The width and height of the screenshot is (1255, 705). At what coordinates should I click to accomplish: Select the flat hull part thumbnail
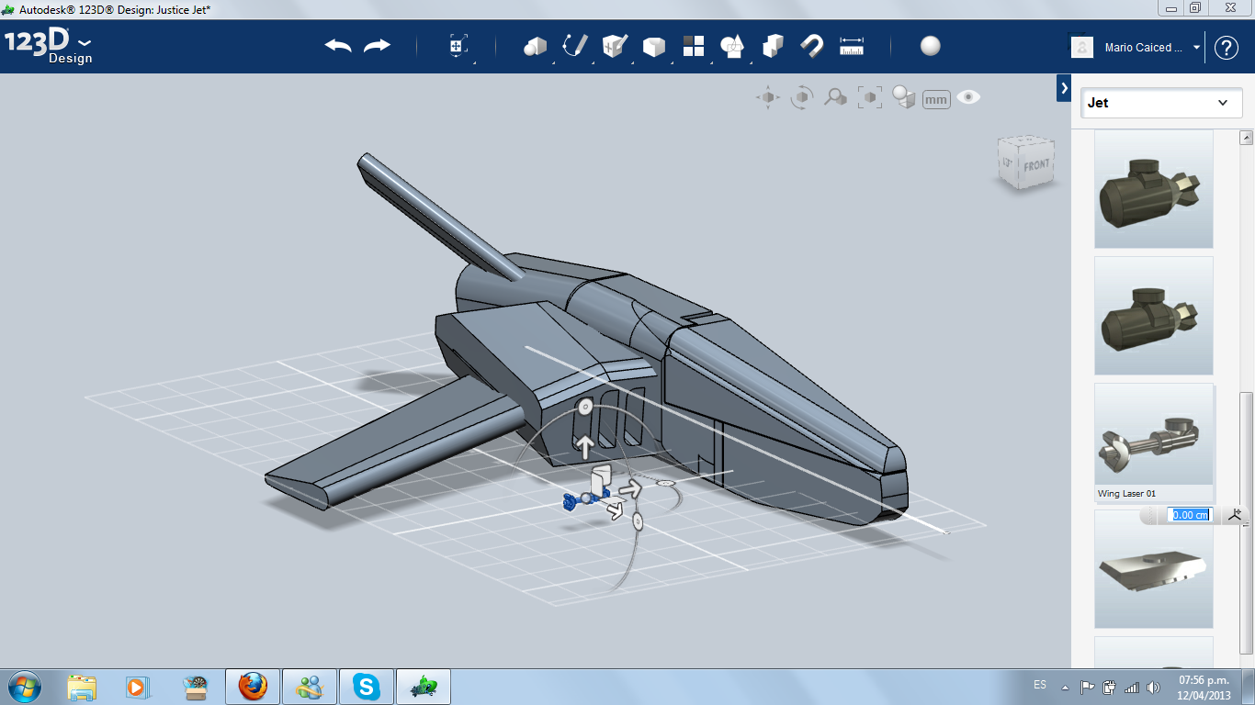1154,569
